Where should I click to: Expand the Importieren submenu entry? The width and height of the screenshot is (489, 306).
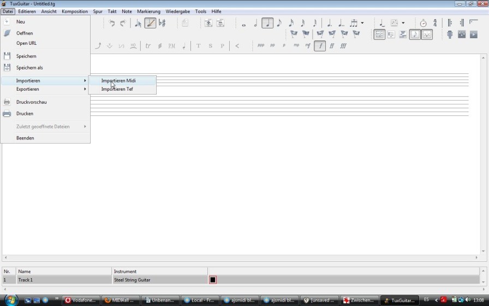(45, 80)
